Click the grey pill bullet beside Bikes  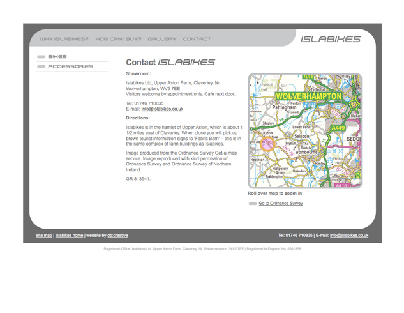[x=41, y=57]
